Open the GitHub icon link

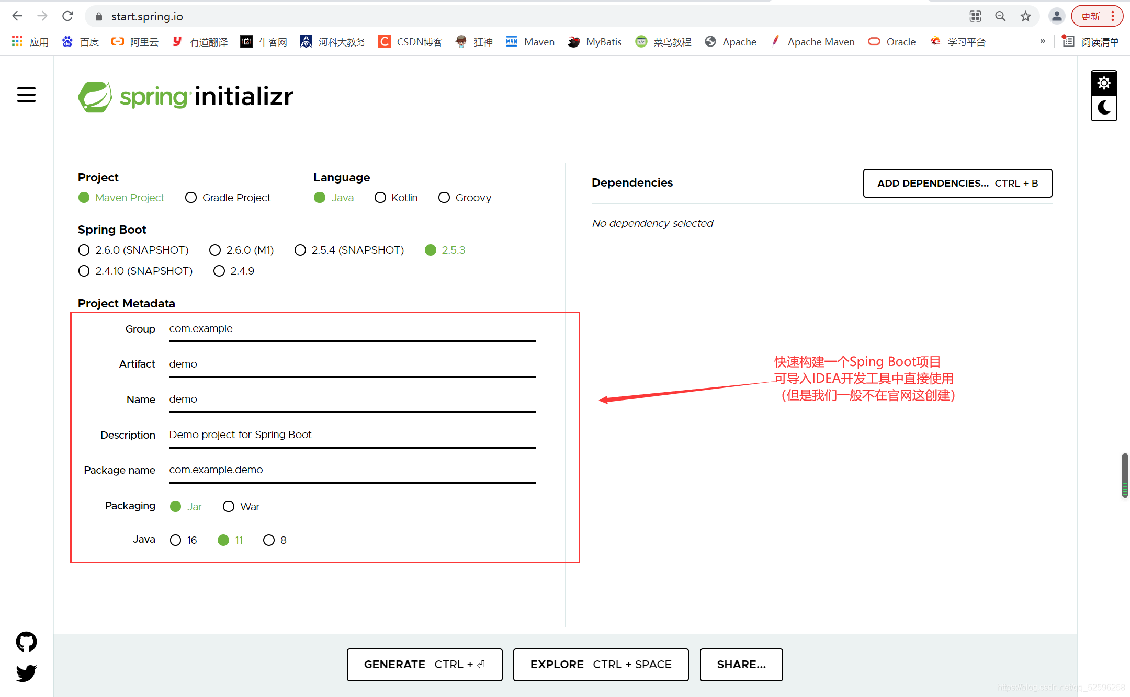click(26, 642)
